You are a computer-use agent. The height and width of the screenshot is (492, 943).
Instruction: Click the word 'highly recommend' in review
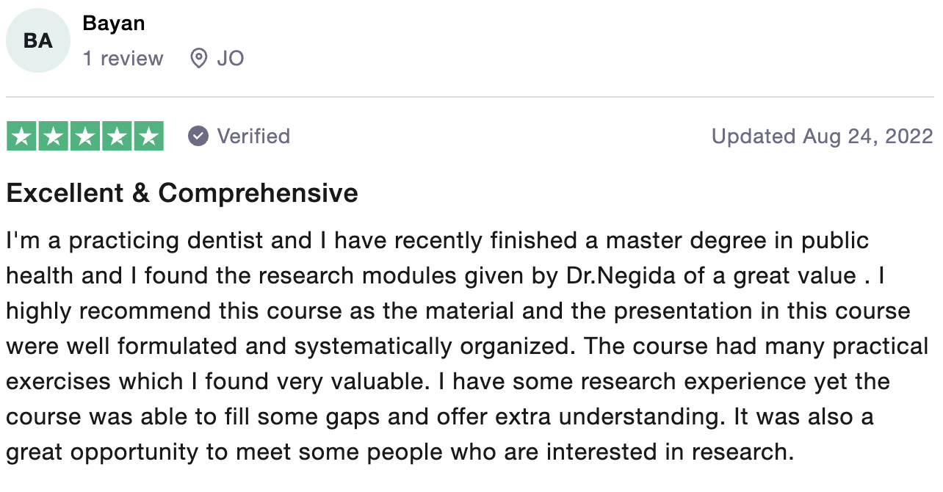click(x=109, y=311)
